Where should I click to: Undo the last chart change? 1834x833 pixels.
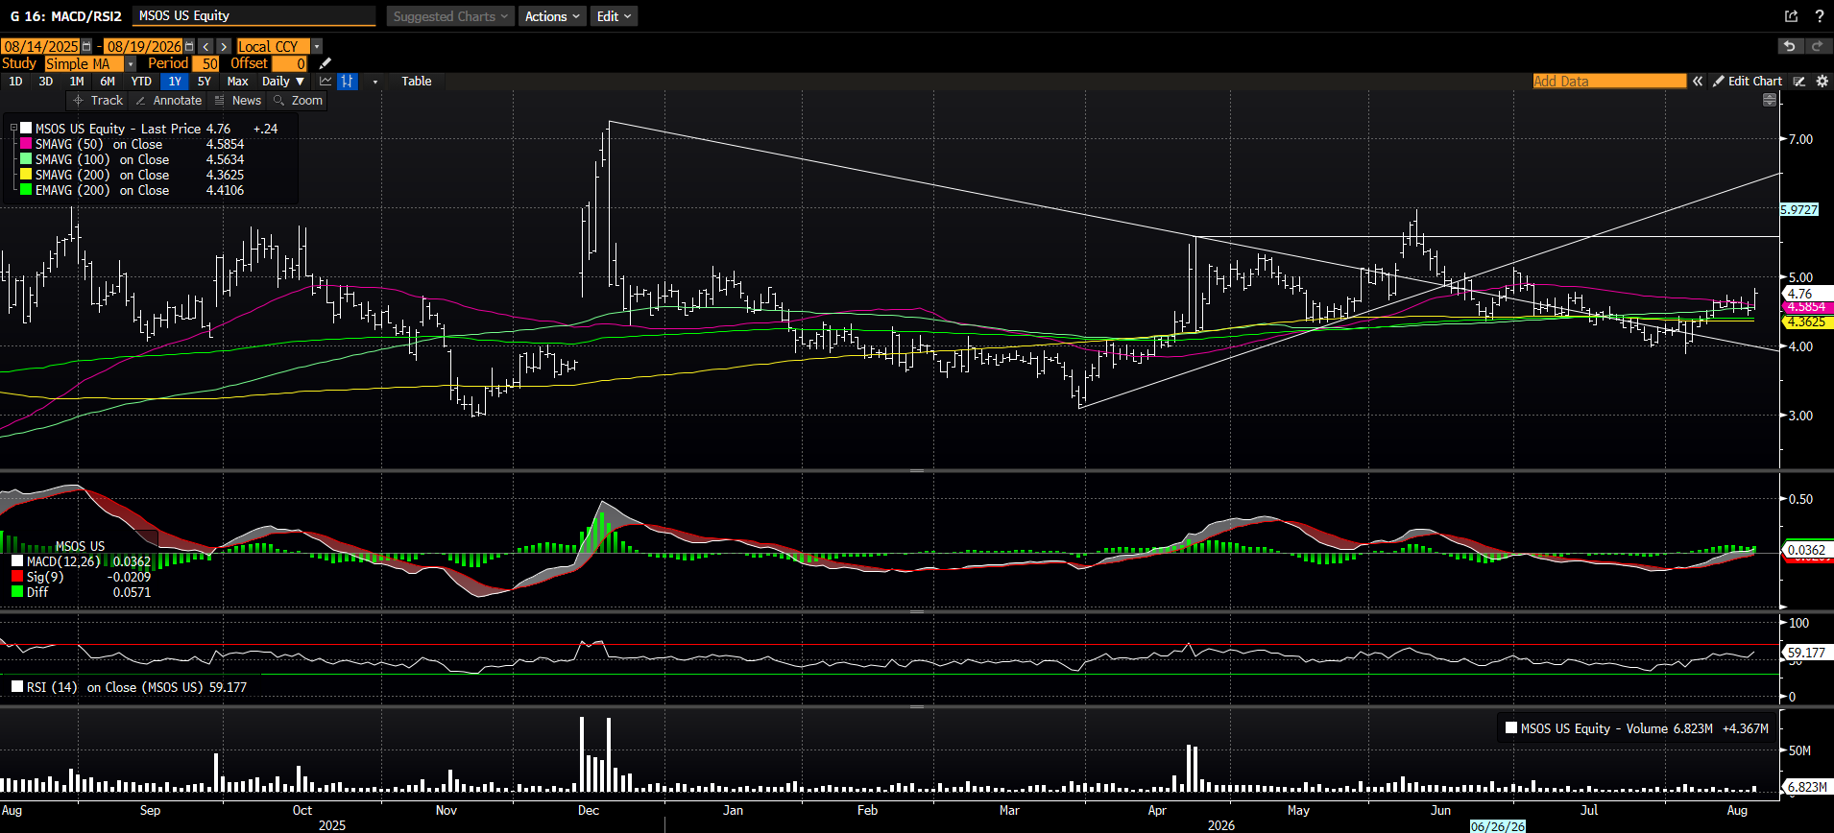1789,46
